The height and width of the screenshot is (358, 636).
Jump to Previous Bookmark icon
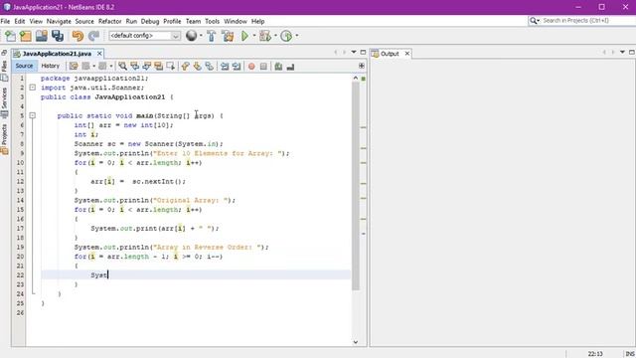coord(186,67)
